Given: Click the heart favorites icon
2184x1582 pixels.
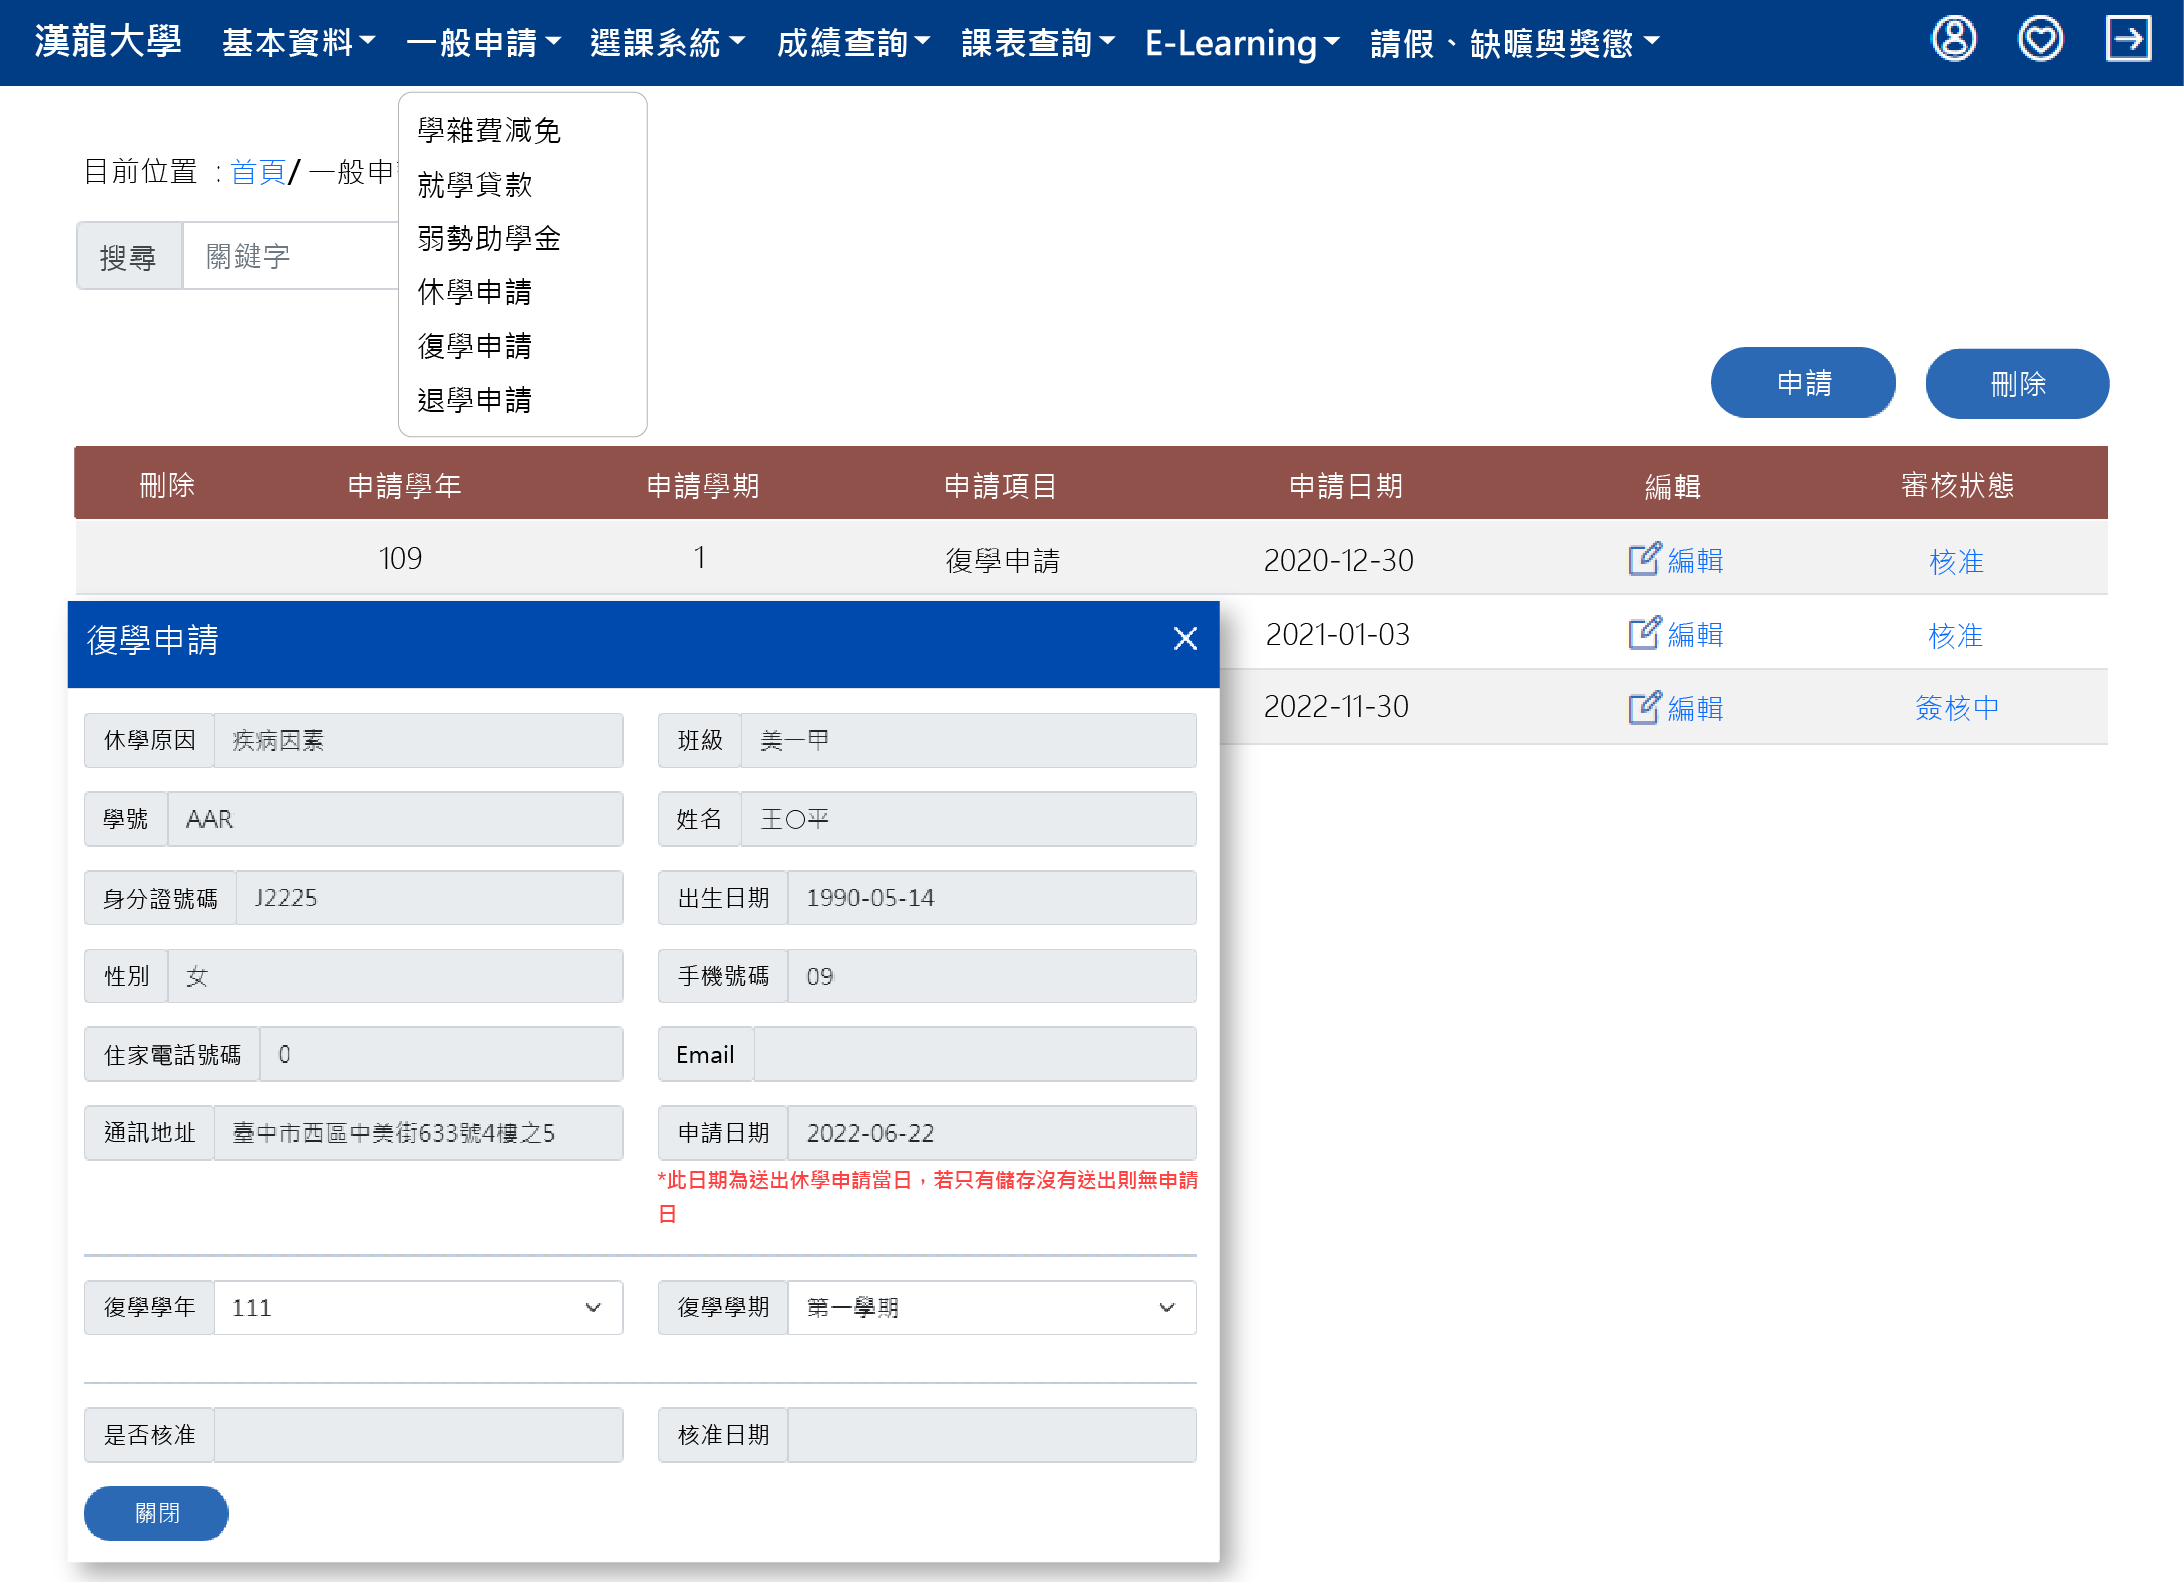Looking at the screenshot, I should click(2040, 40).
